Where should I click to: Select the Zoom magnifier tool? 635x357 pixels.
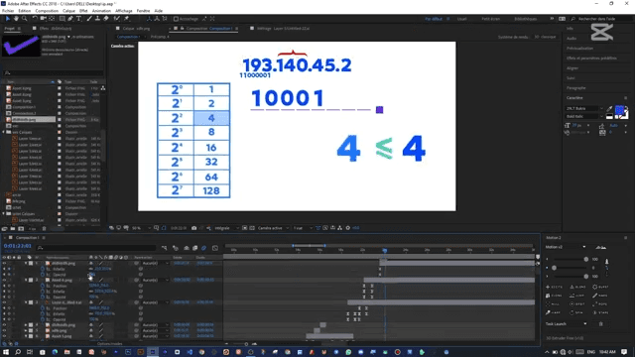[x=25, y=19]
